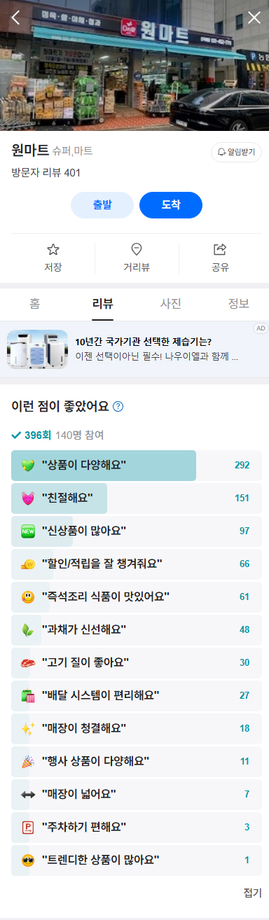Viewport: 269px width, 920px height.
Task: Open the dehumidifier ad banner
Action: coord(134,349)
